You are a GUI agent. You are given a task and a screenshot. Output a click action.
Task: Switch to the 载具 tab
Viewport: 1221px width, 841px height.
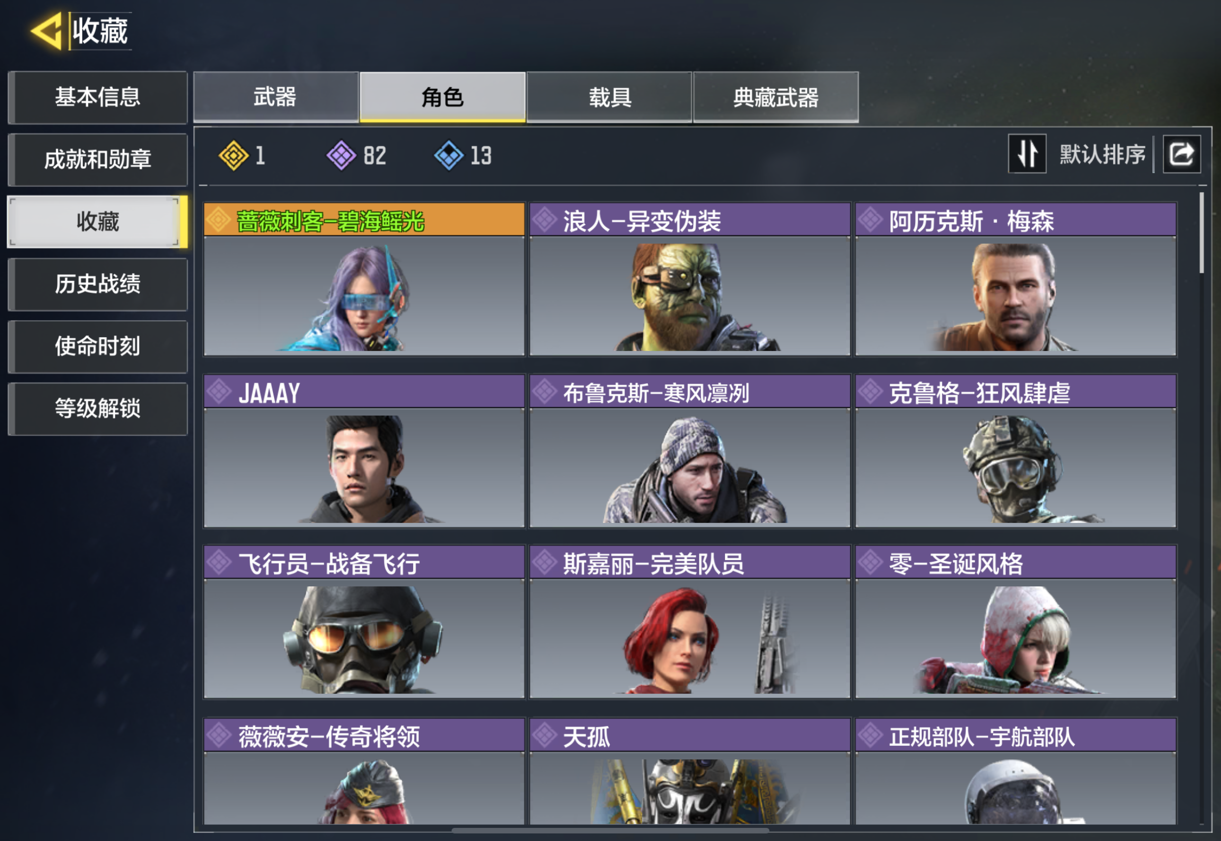pyautogui.click(x=609, y=97)
